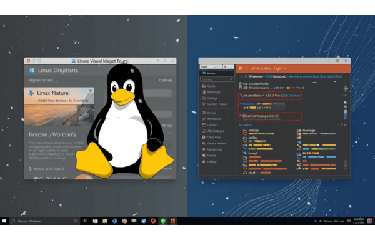Click the rtiticily item icon under Linux
375x250 pixels.
point(245,131)
